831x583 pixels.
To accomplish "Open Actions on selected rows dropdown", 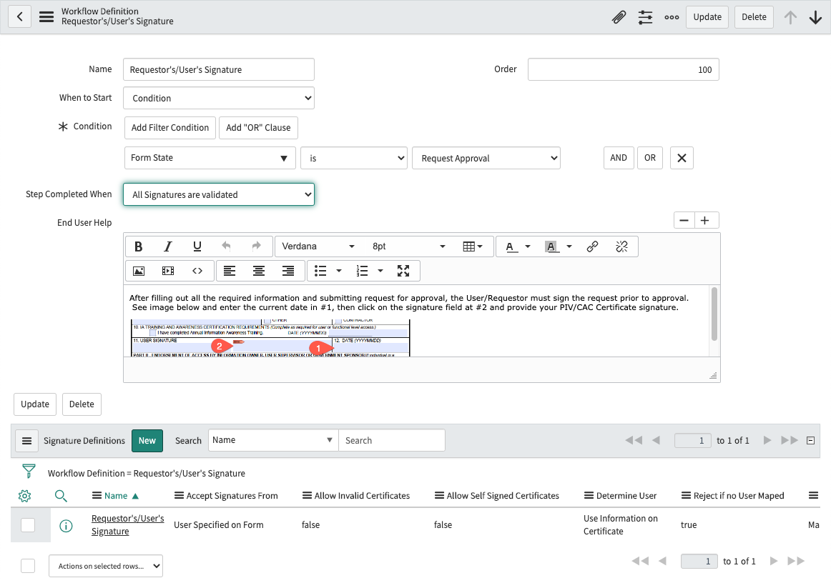I will [106, 566].
